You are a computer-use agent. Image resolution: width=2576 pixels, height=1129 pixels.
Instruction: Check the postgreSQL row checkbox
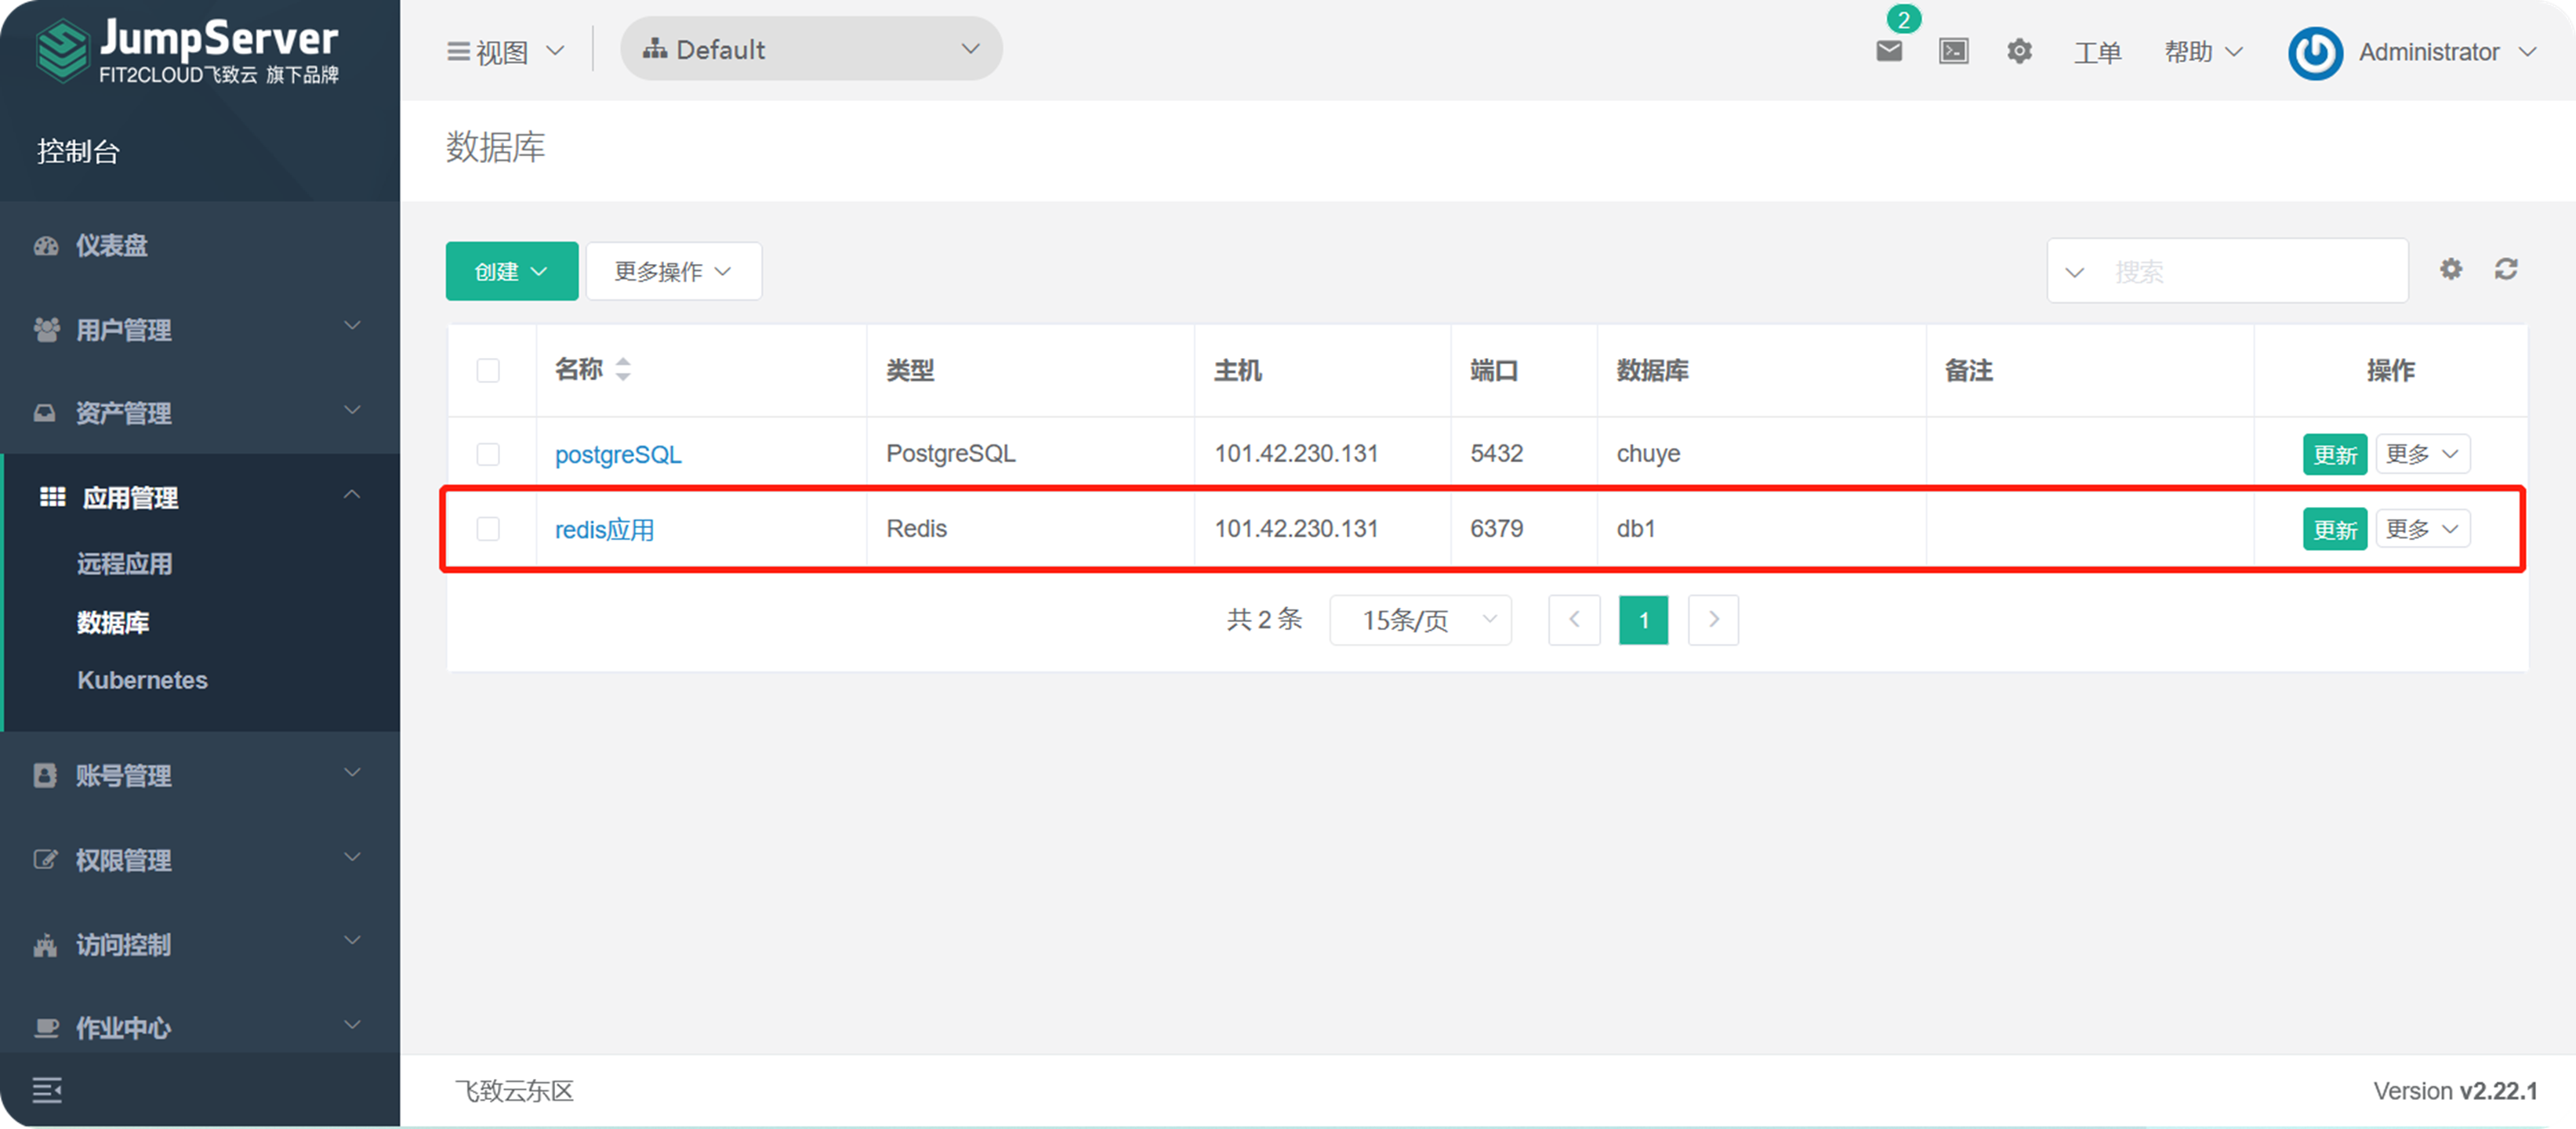tap(489, 454)
